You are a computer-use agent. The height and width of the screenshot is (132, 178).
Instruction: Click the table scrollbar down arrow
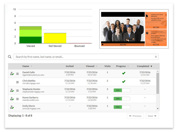point(158,109)
